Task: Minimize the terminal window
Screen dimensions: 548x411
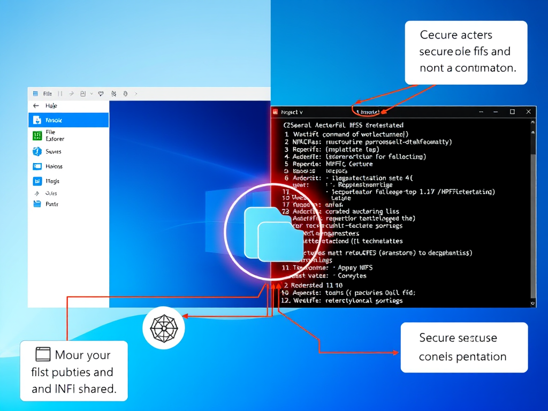Action: tap(495, 112)
